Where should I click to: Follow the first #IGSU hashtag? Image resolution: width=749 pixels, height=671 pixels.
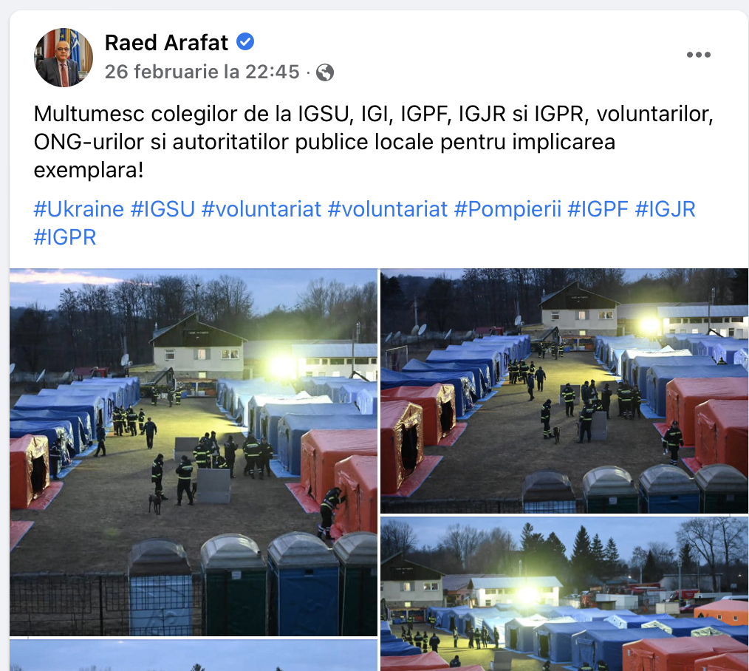pyautogui.click(x=163, y=209)
